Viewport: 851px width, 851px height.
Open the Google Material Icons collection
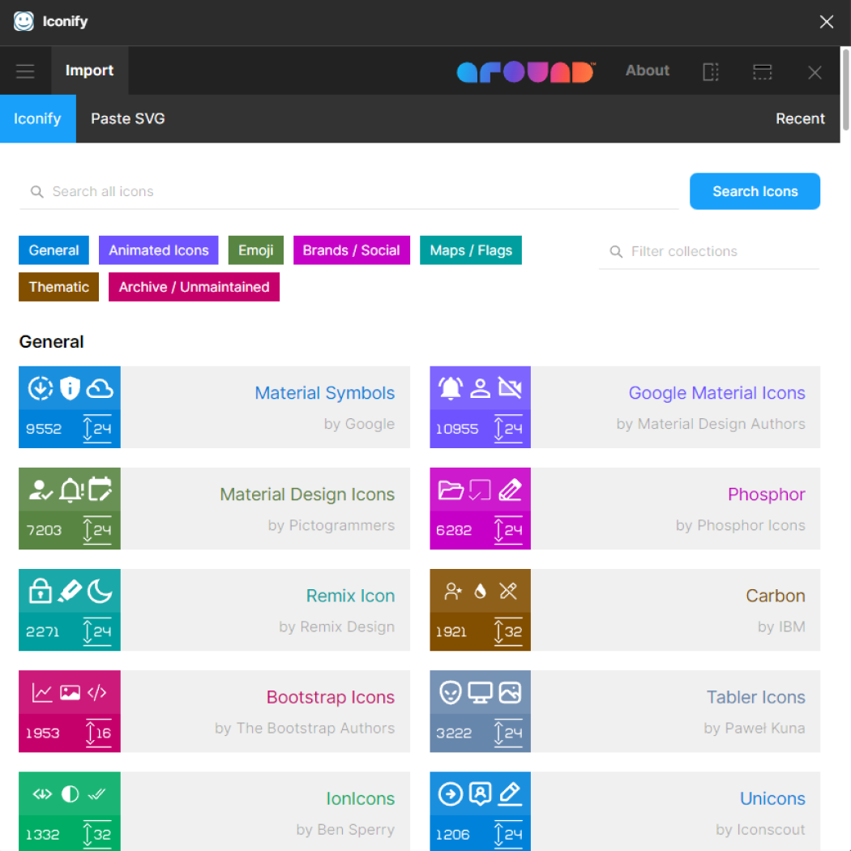[x=625, y=407]
